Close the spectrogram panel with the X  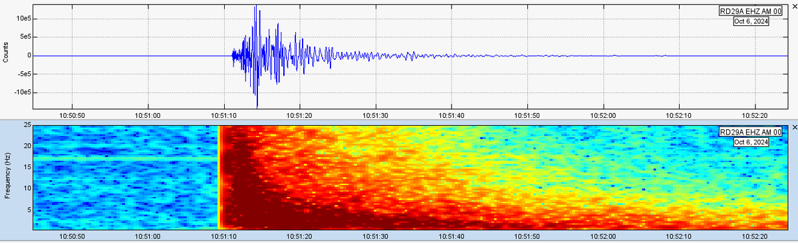(794, 127)
